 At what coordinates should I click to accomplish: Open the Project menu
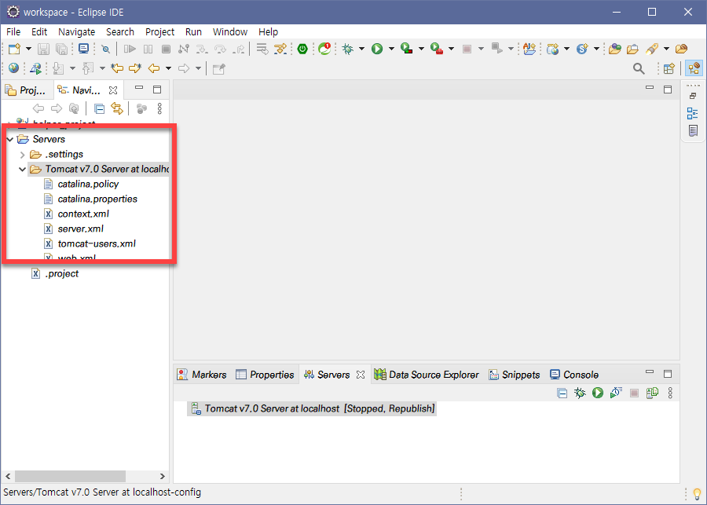click(159, 32)
